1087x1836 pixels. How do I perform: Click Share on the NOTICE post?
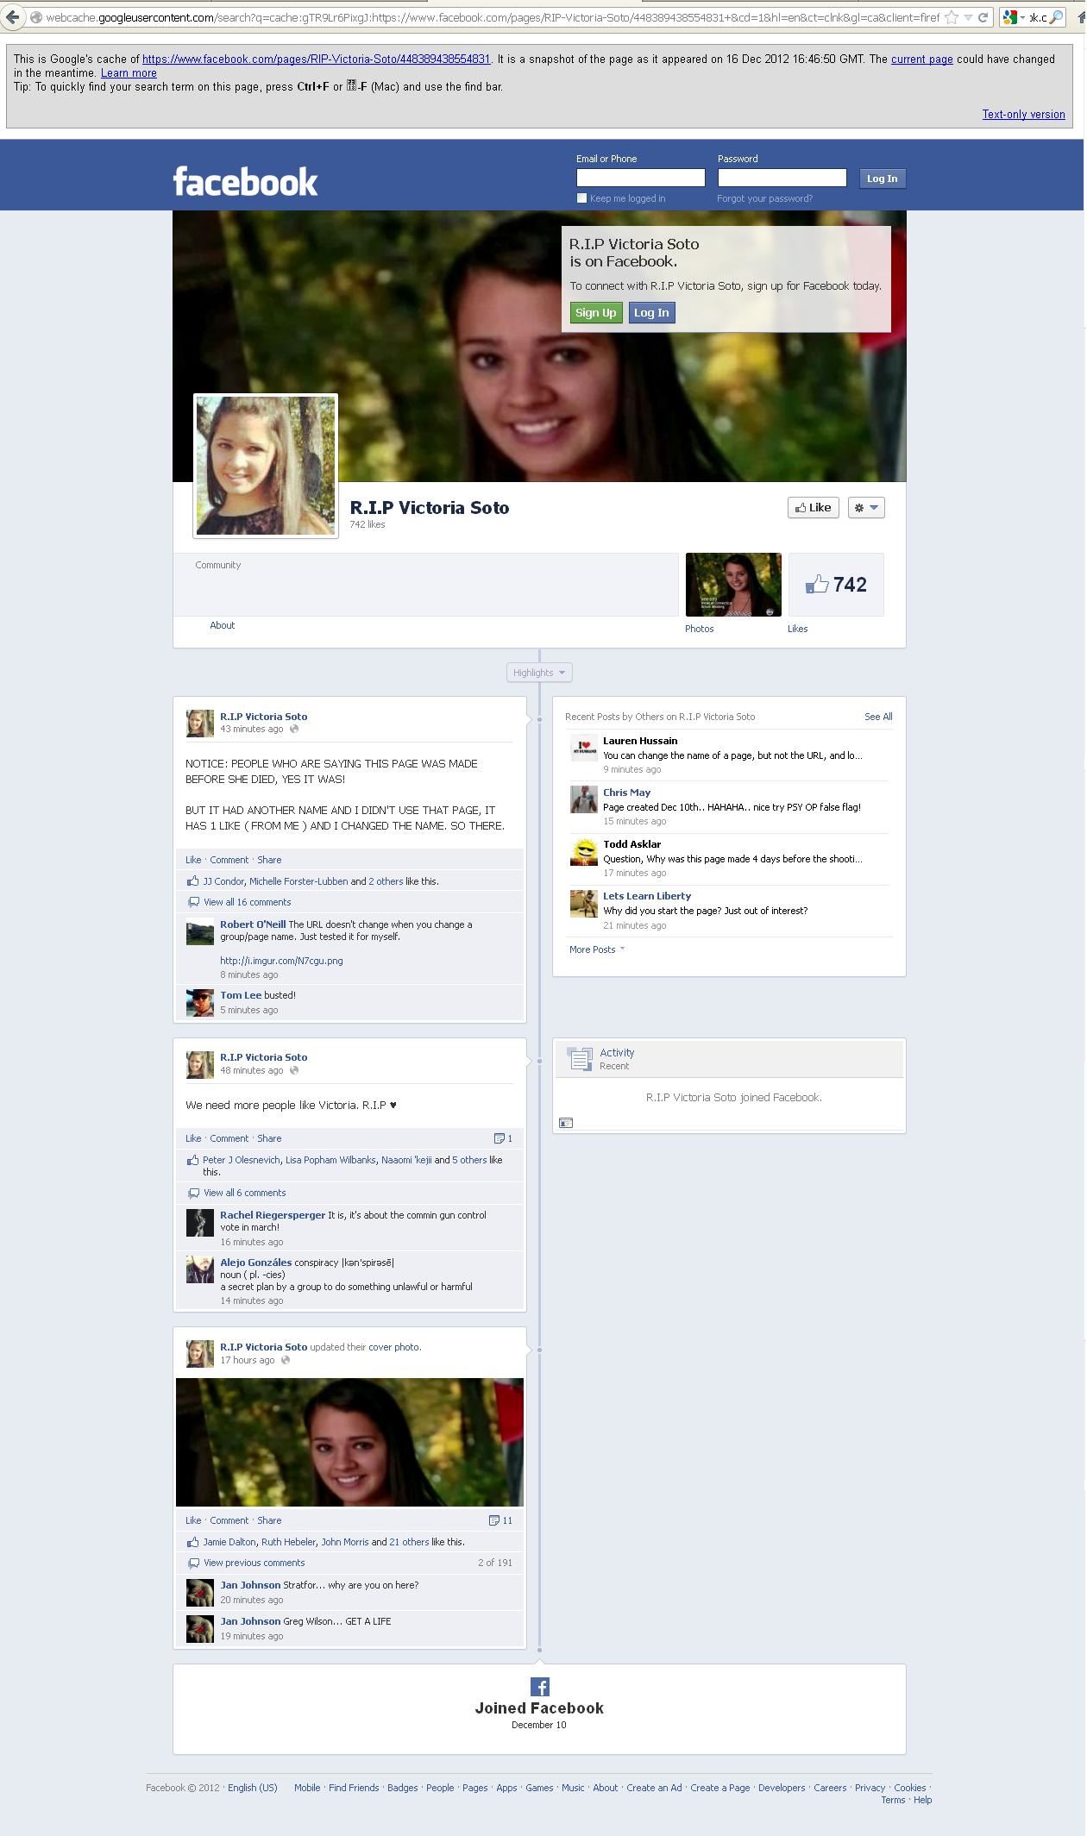click(269, 860)
